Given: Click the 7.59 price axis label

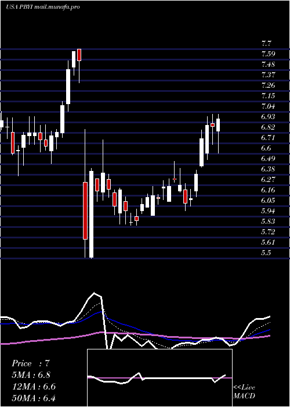Looking at the screenshot, I should click(268, 53).
